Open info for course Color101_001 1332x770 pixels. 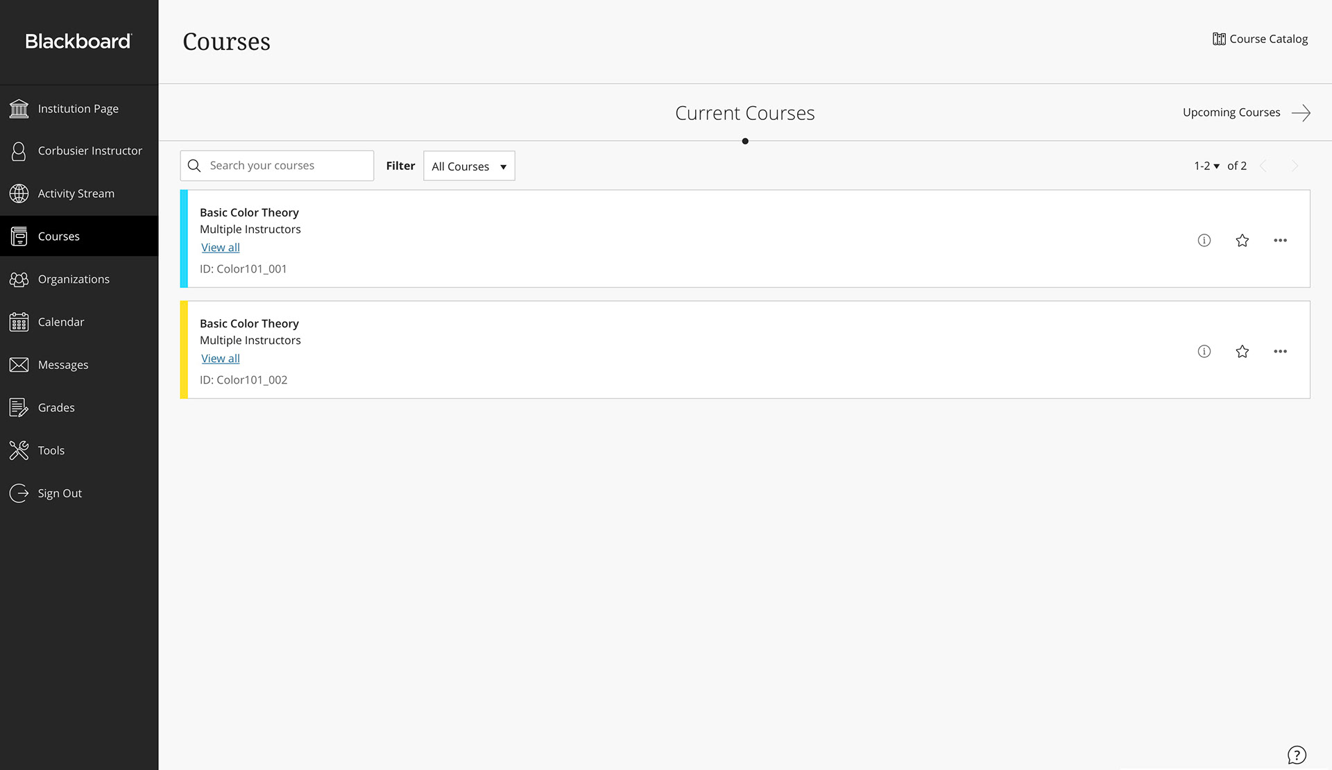(1204, 240)
